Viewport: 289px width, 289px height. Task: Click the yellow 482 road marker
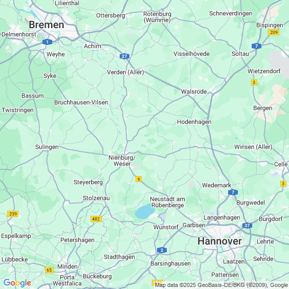click(96, 219)
